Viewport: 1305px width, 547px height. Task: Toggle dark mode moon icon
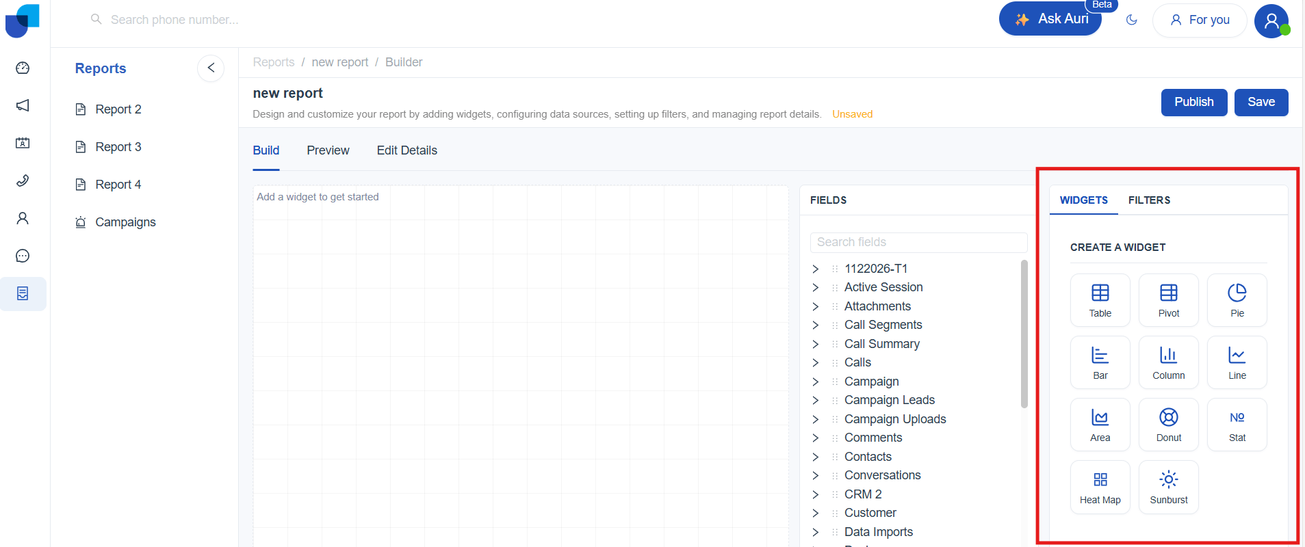[x=1131, y=20]
